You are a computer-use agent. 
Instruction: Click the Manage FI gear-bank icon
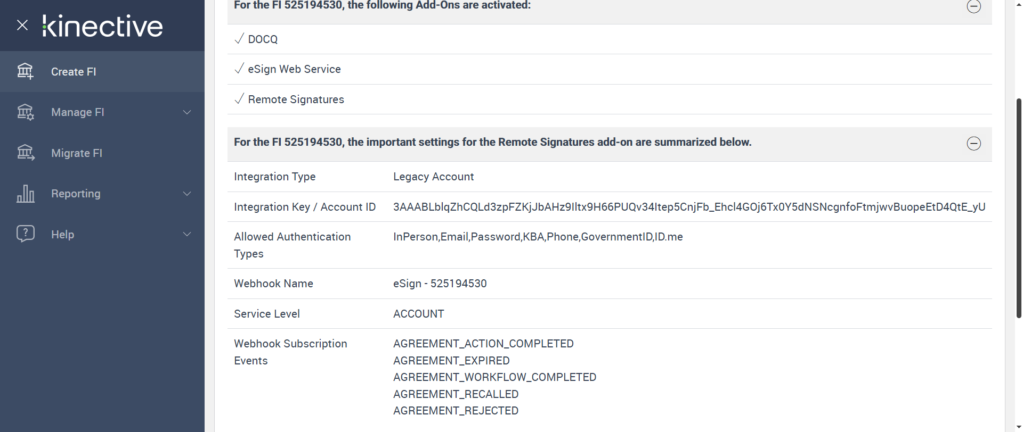pos(25,112)
